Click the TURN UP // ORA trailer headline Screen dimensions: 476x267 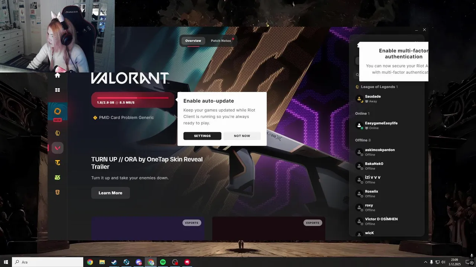tap(147, 163)
